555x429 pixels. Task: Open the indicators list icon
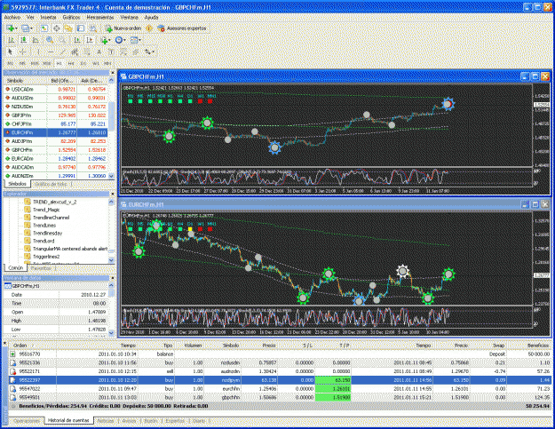tap(103, 40)
